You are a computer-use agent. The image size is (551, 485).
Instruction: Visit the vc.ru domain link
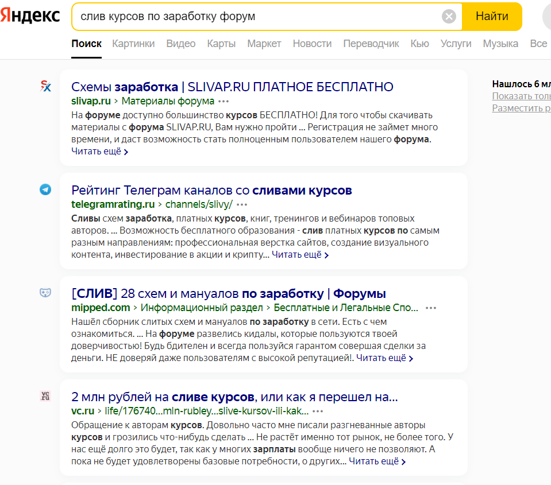(x=83, y=411)
